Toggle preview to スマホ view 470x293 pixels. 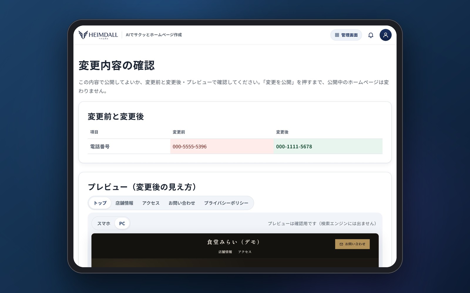(104, 224)
